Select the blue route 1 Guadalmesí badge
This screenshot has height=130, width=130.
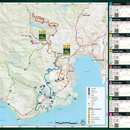click(111, 4)
